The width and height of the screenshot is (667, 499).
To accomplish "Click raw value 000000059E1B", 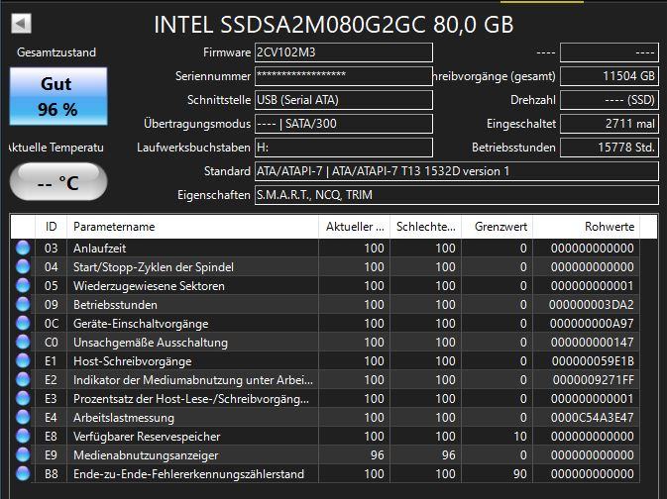I will pos(593,360).
